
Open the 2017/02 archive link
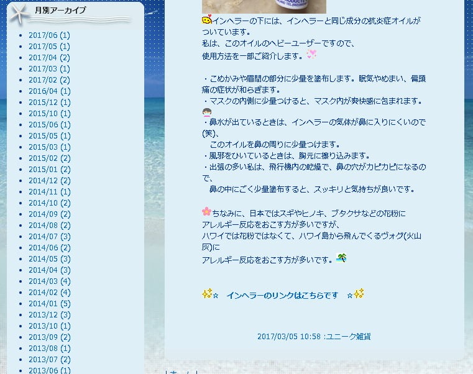(x=49, y=80)
